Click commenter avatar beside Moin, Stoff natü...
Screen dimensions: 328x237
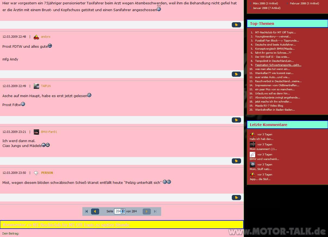(x=252, y=165)
